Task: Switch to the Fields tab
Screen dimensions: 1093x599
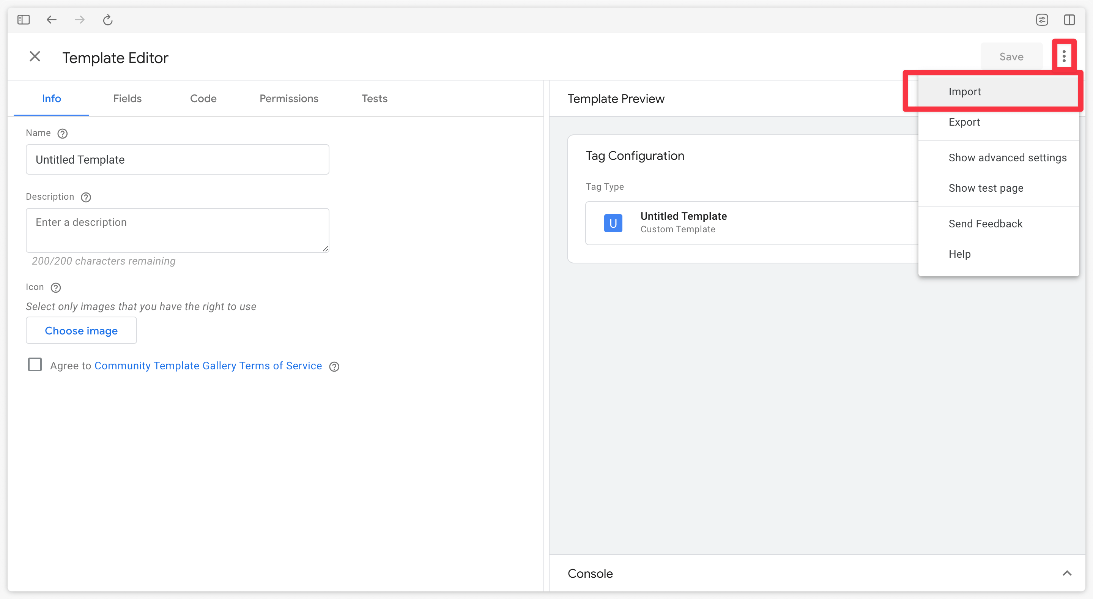Action: pyautogui.click(x=127, y=98)
